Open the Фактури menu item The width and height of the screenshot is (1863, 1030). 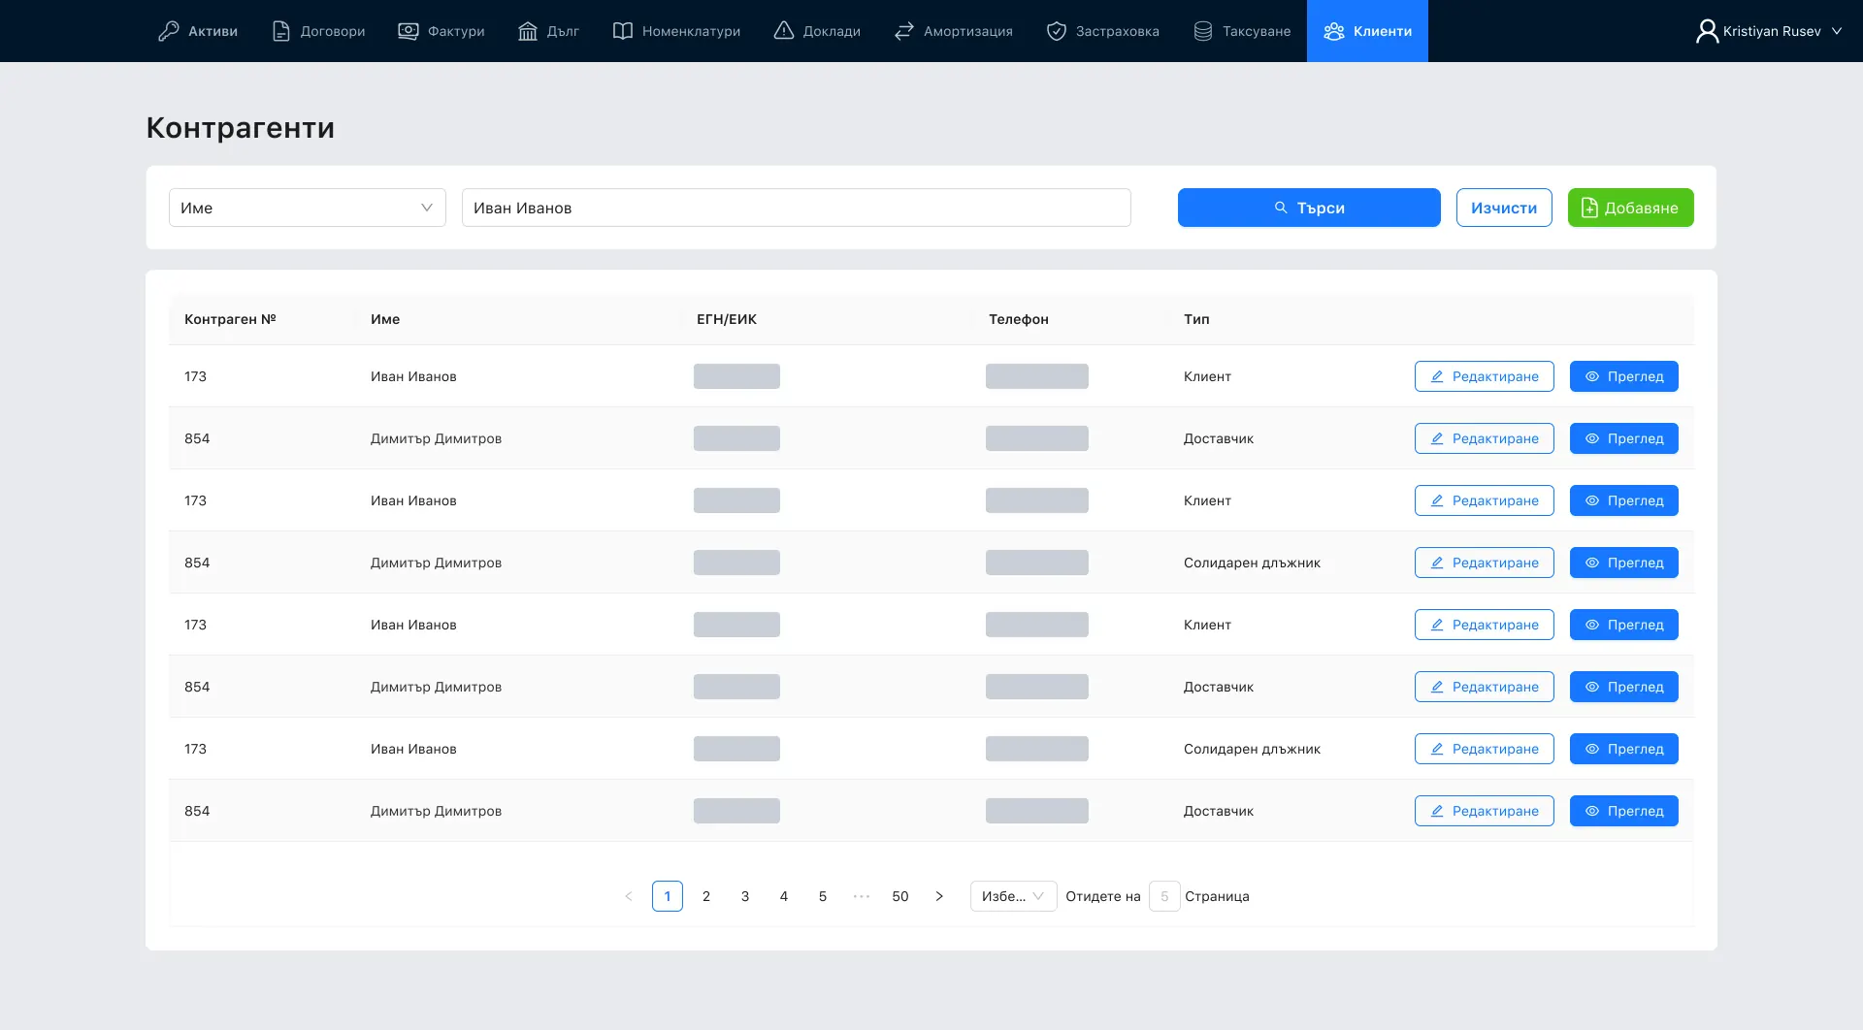click(x=441, y=31)
